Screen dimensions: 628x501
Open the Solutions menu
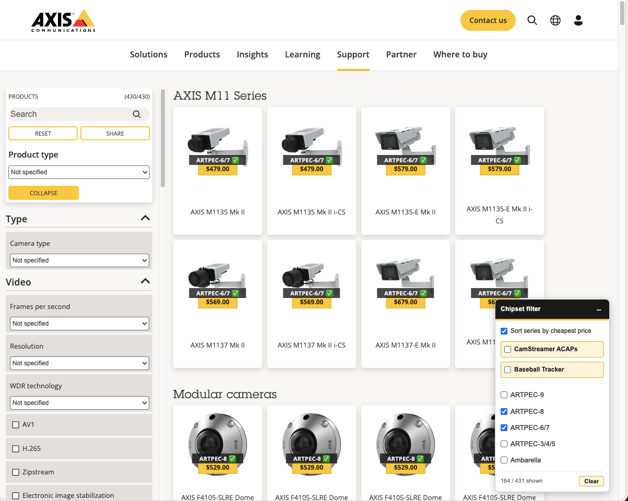coord(149,54)
